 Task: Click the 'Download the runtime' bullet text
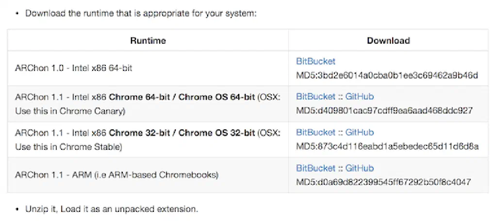tap(141, 13)
